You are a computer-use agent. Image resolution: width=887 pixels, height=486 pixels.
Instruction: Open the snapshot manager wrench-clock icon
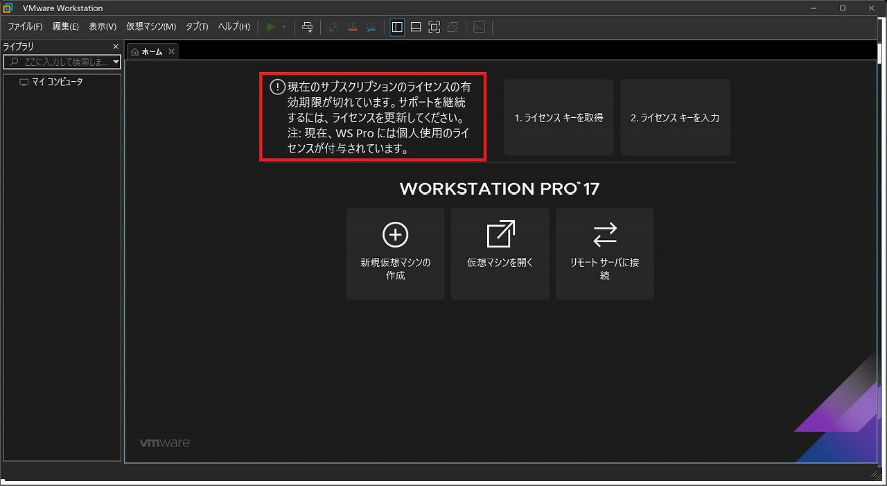(x=371, y=27)
